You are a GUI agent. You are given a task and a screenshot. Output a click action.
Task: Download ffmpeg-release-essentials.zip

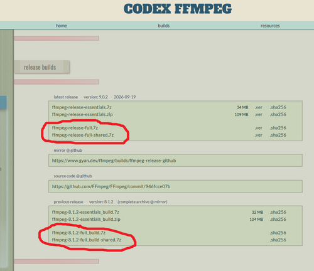point(82,114)
